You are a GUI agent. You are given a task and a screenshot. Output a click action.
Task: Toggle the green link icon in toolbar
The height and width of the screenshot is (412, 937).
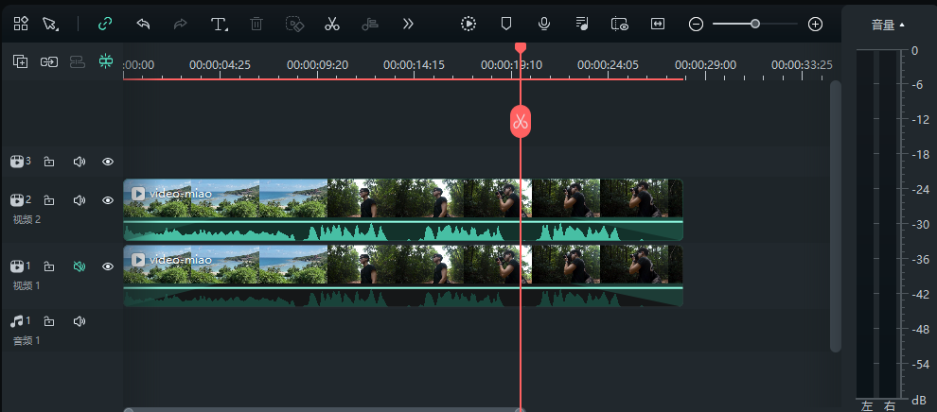[x=105, y=24]
